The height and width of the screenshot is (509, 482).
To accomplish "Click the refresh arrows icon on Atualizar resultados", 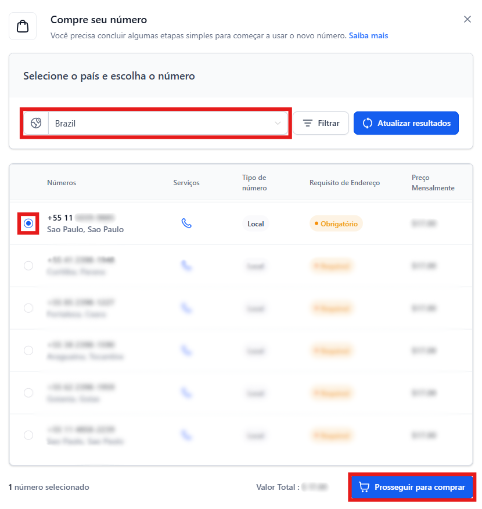I will pyautogui.click(x=368, y=123).
